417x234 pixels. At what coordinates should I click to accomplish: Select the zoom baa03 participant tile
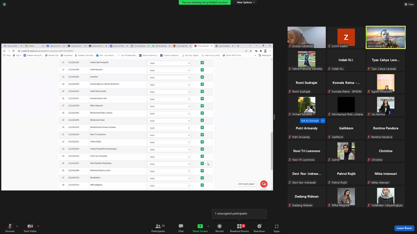[346, 38]
